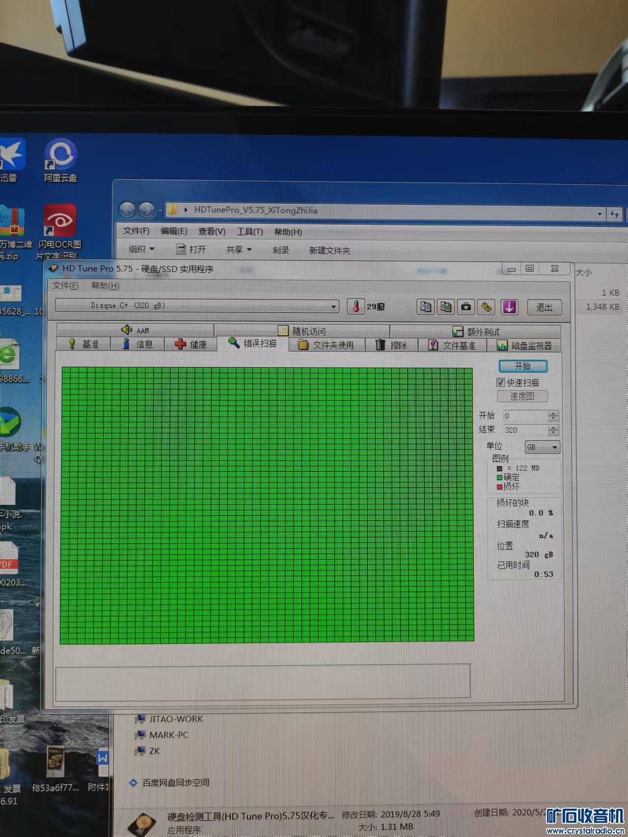
Task: Expand the Explorer address bar history dropdown
Action: click(x=600, y=214)
